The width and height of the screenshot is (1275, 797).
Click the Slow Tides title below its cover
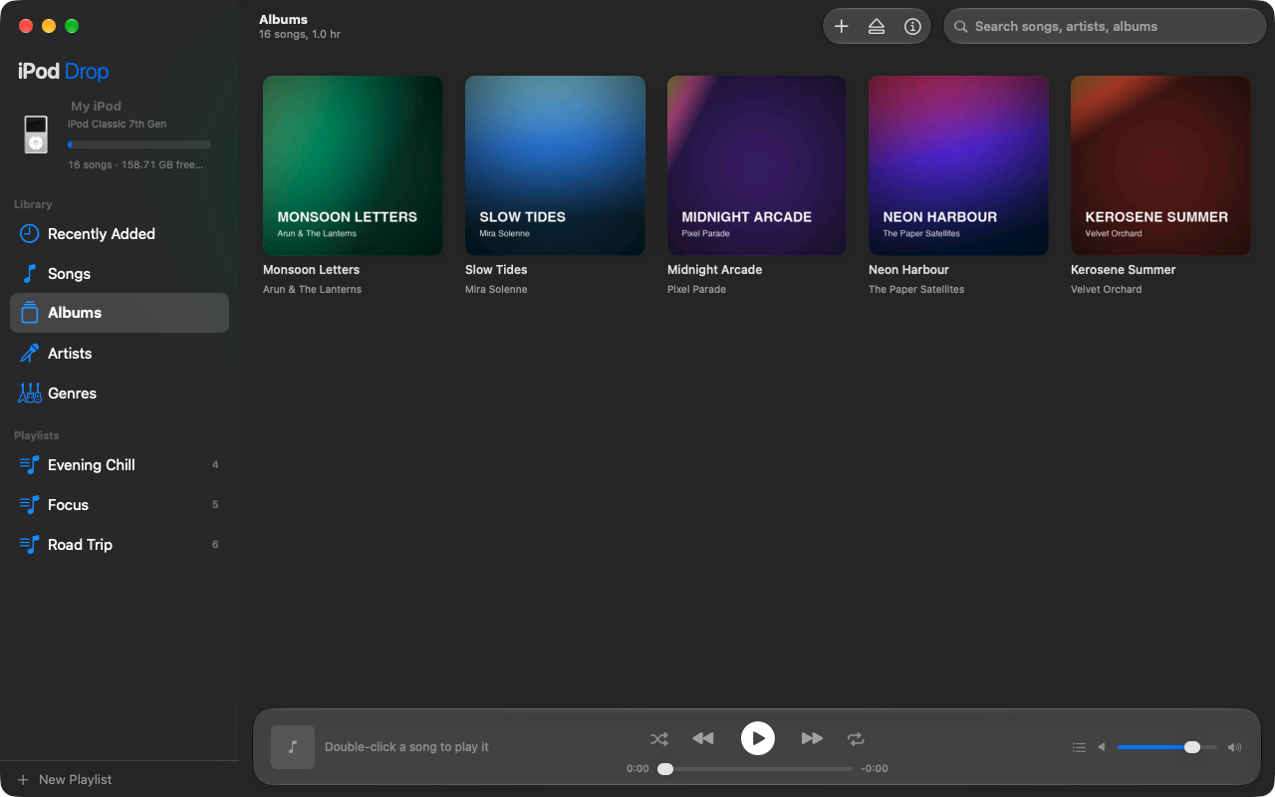[496, 270]
